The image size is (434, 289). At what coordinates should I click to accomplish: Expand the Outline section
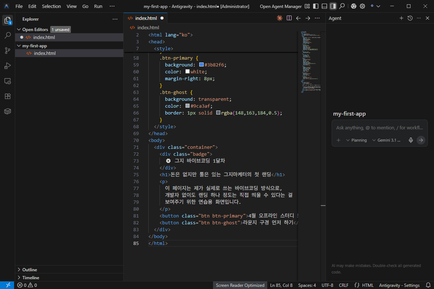click(69, 269)
